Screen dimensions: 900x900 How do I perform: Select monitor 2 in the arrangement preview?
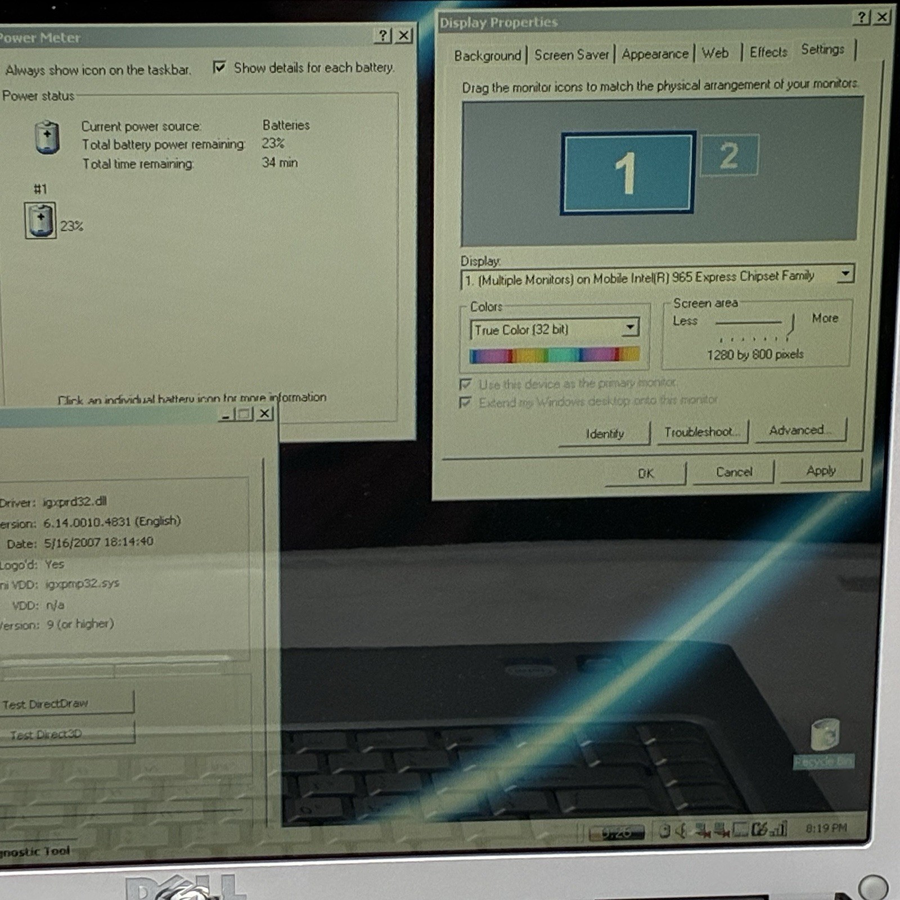pos(729,155)
